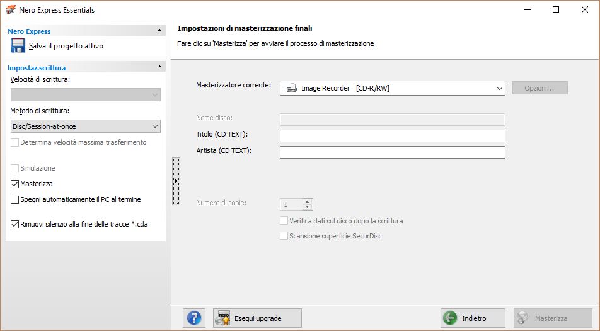Click the Impostaz.scrittura section header text

(37, 68)
